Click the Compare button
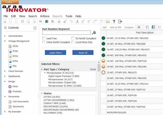This screenshot has width=163, height=115. (x=129, y=27)
